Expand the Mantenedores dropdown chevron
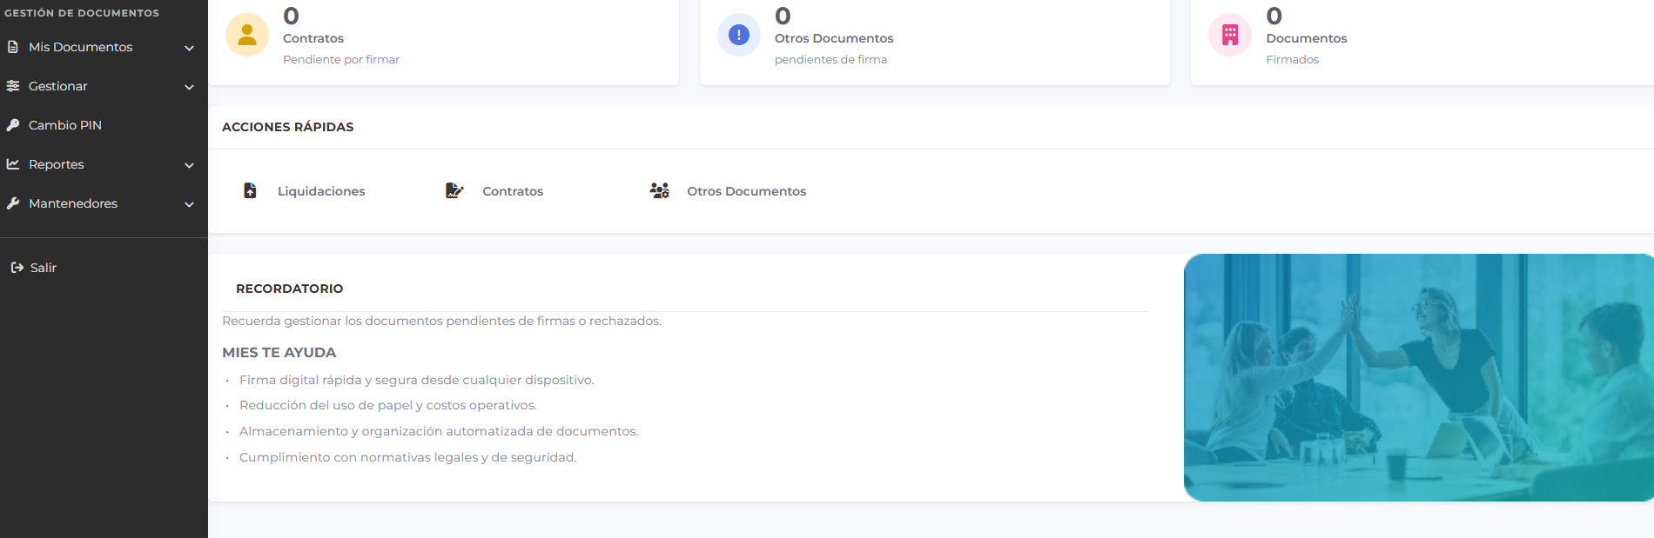 coord(189,204)
